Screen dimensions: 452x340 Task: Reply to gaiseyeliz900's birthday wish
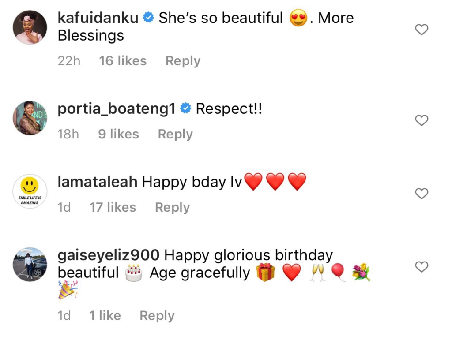(157, 316)
